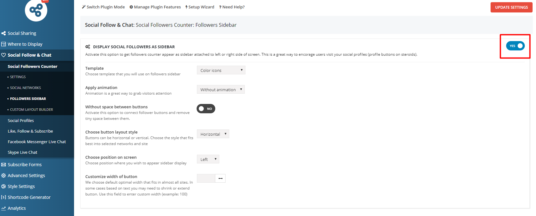The height and width of the screenshot is (216, 536).
Task: Expand the Horizontal button layout dropdown
Action: 213,134
